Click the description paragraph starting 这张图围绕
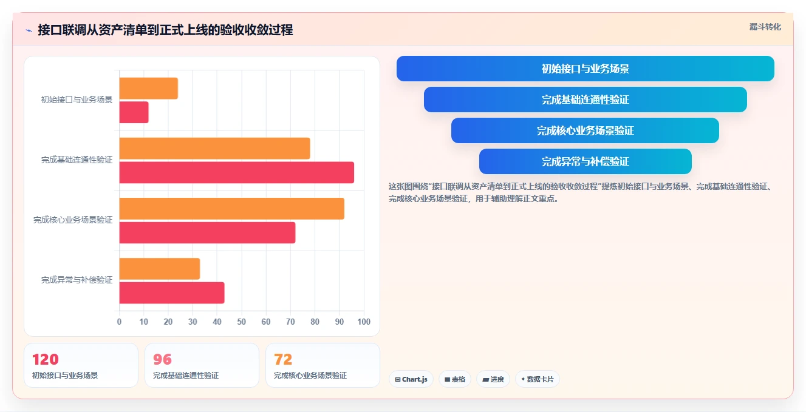 pos(581,192)
